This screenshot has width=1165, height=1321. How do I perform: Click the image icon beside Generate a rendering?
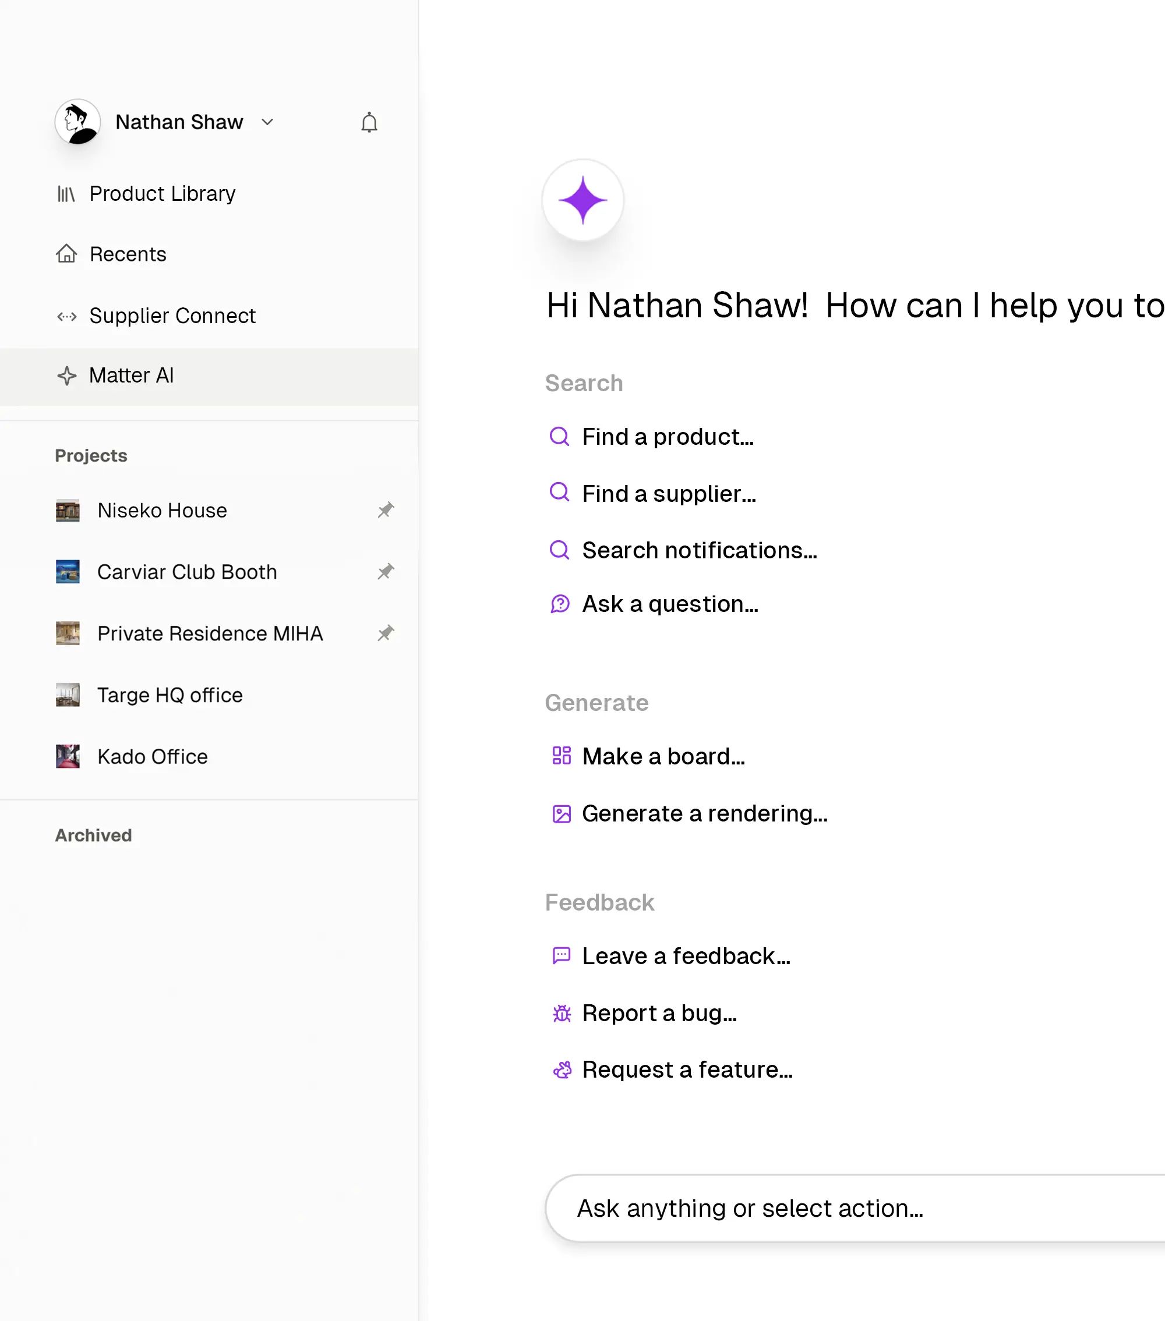click(x=561, y=814)
